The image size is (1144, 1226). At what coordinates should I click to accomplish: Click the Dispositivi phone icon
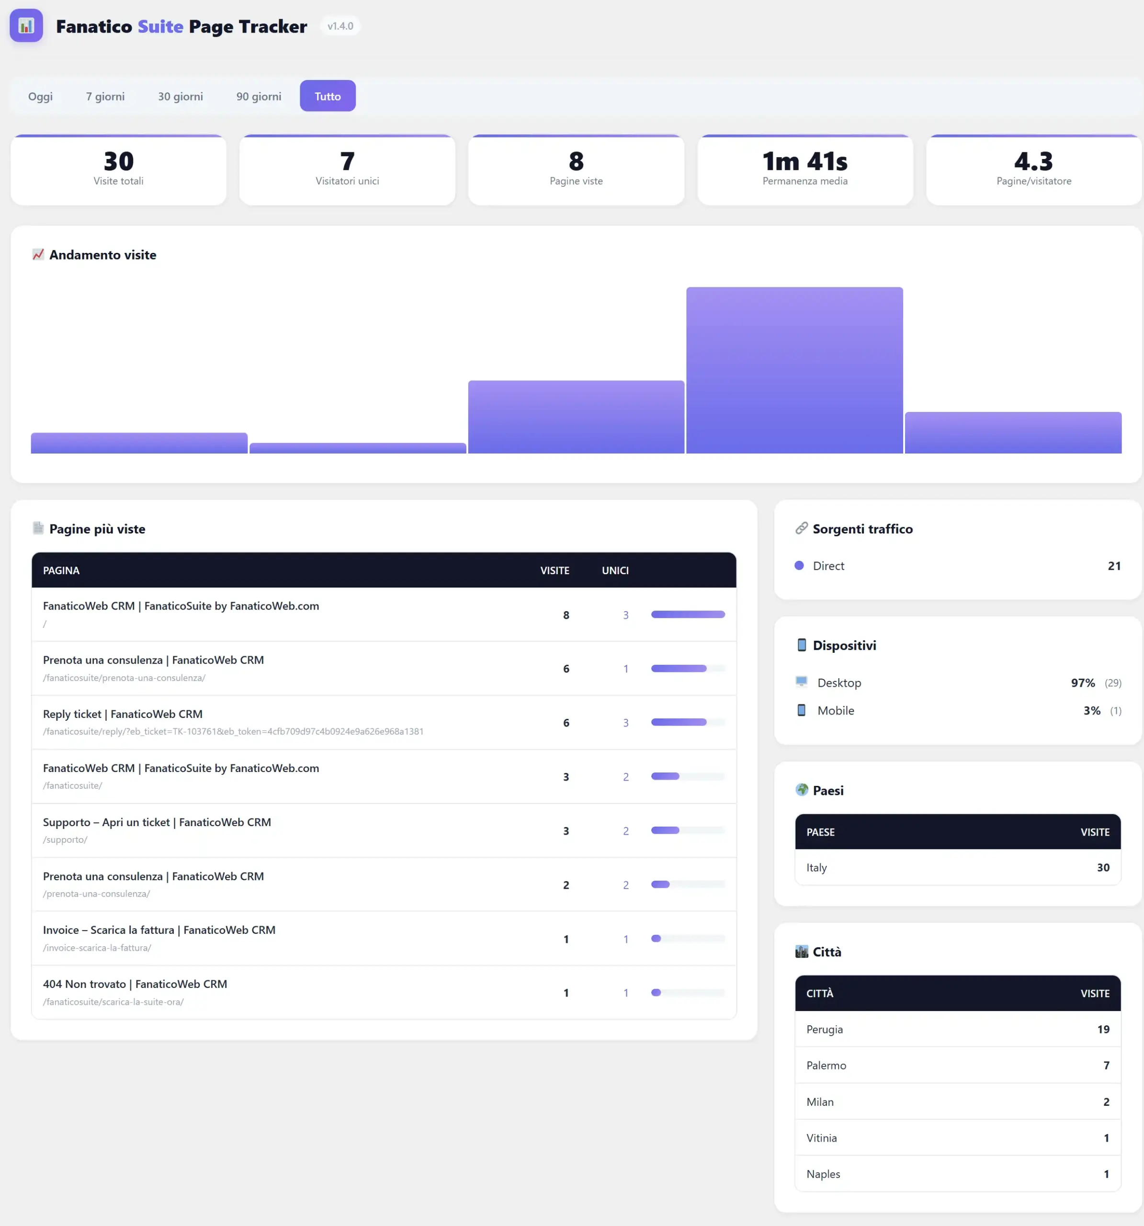tap(801, 645)
